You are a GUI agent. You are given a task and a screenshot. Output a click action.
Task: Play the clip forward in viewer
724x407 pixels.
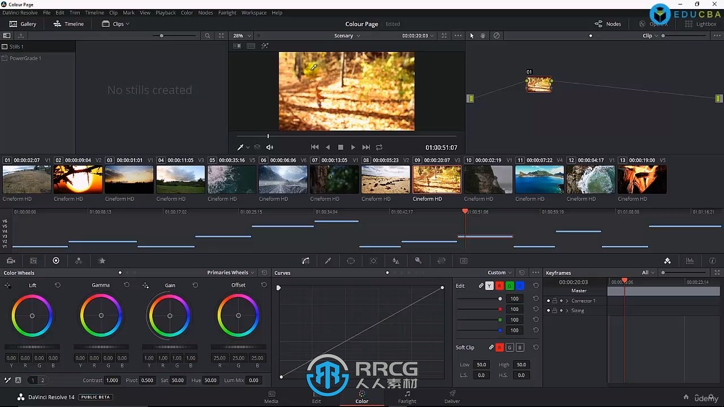(353, 147)
